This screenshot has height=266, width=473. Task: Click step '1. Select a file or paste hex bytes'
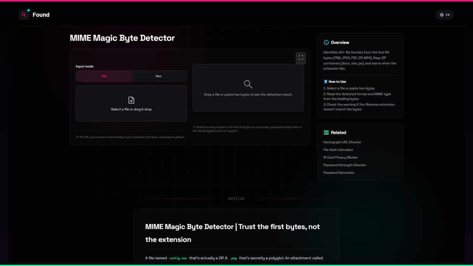349,88
